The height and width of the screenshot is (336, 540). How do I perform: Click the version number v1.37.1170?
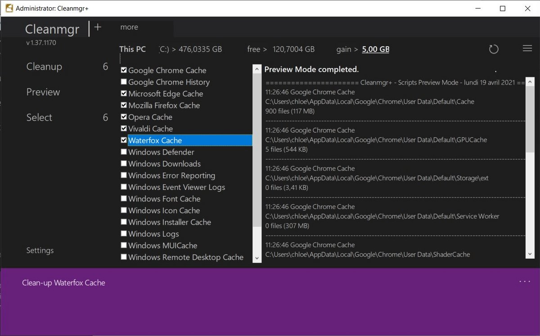pos(41,43)
